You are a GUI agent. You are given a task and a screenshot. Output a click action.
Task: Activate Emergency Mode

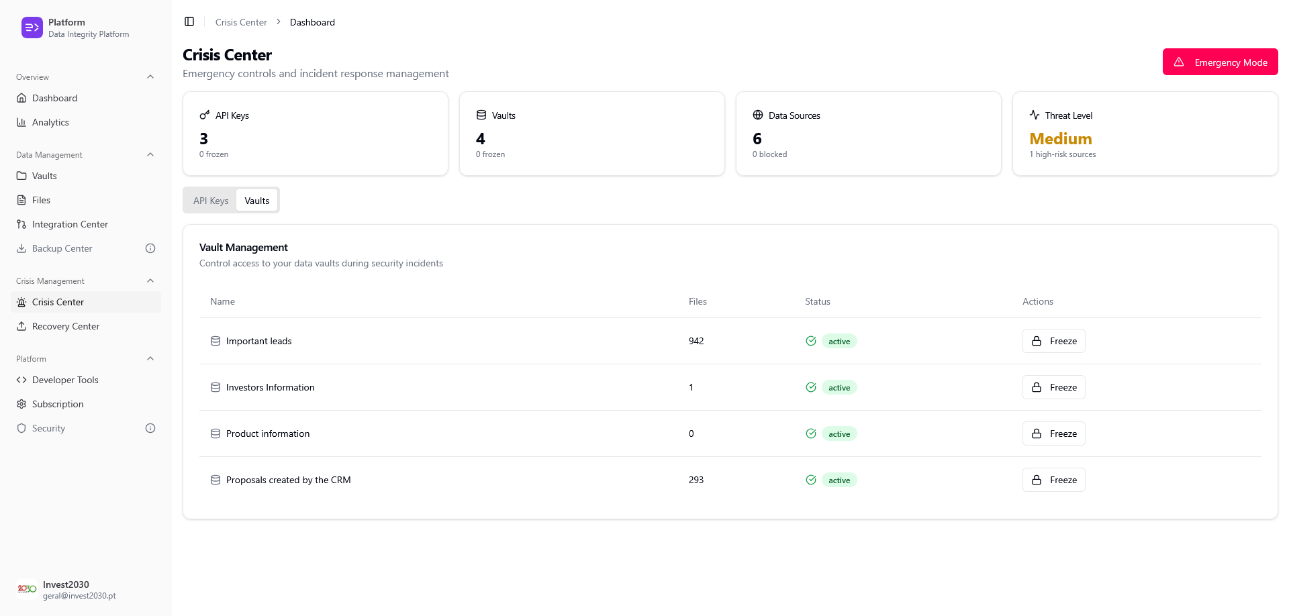click(x=1220, y=62)
